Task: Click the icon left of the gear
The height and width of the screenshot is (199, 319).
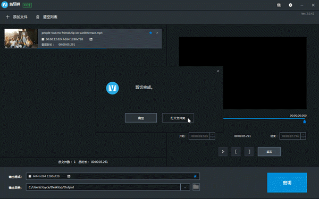Action: (279, 5)
